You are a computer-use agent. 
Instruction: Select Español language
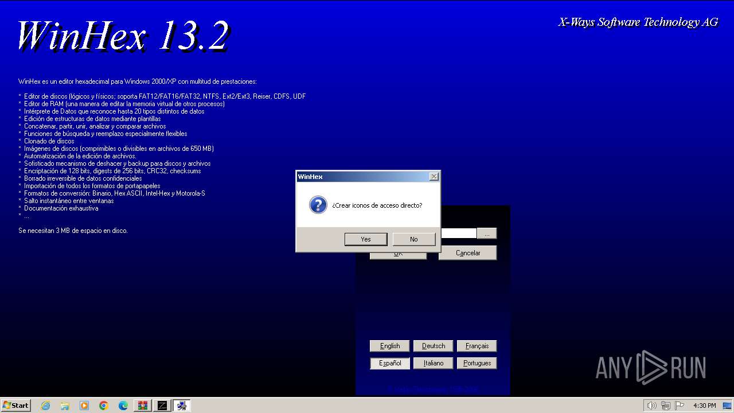390,363
